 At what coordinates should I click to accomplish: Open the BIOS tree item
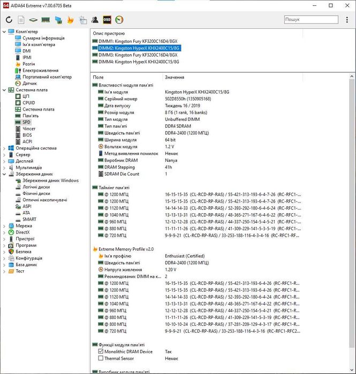point(27,135)
